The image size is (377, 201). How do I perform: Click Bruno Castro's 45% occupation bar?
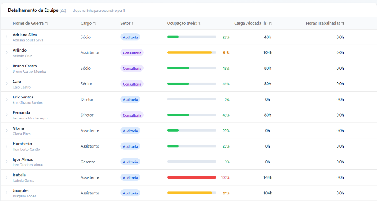point(191,68)
